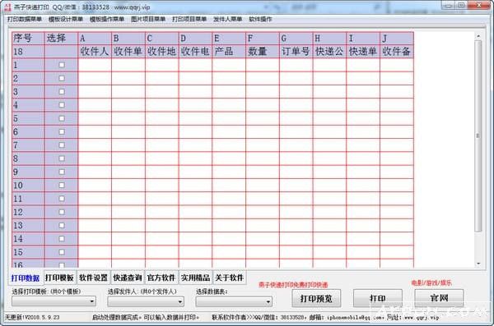The height and width of the screenshot is (326, 494).
Task: Open the print template dropdown
Action: (x=54, y=301)
